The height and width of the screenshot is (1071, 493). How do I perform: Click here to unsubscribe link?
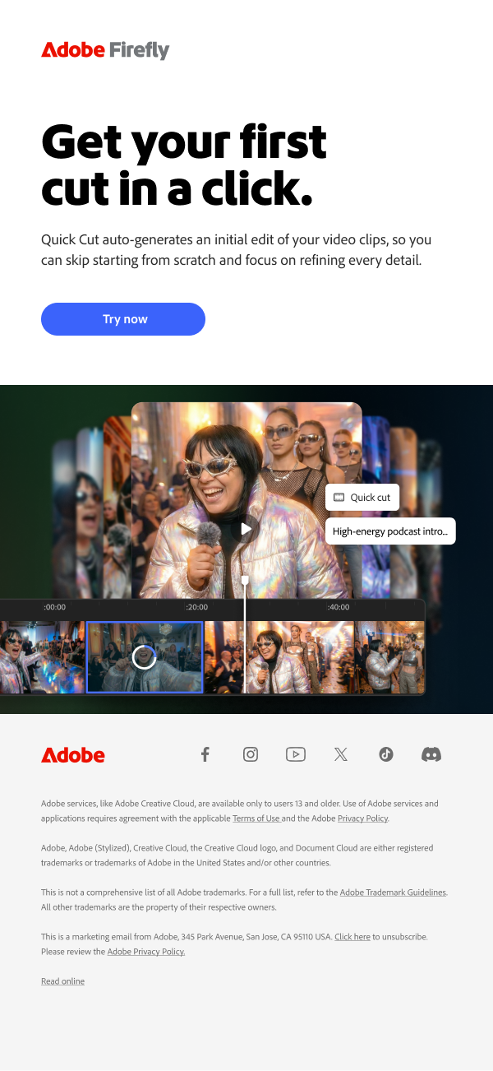pos(352,937)
